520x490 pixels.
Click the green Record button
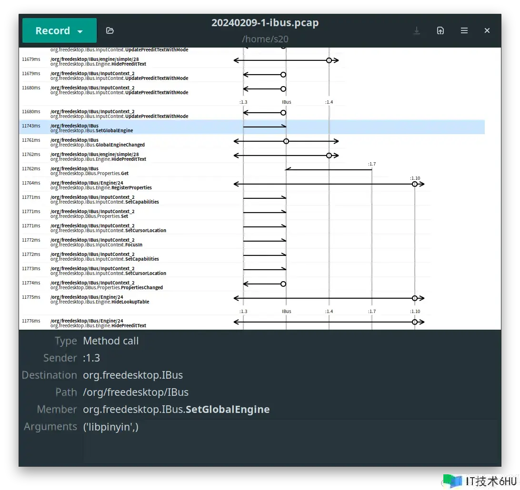pos(52,31)
